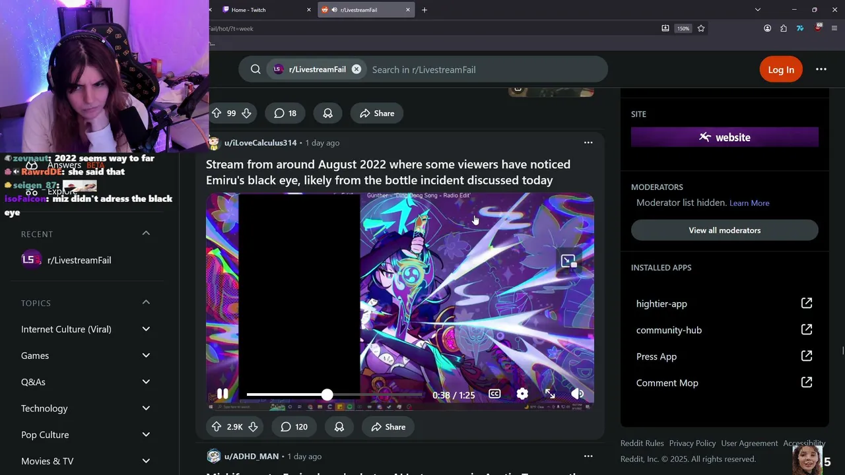This screenshot has height=475, width=845.
Task: Give award on the 2.9K post
Action: [x=339, y=427]
